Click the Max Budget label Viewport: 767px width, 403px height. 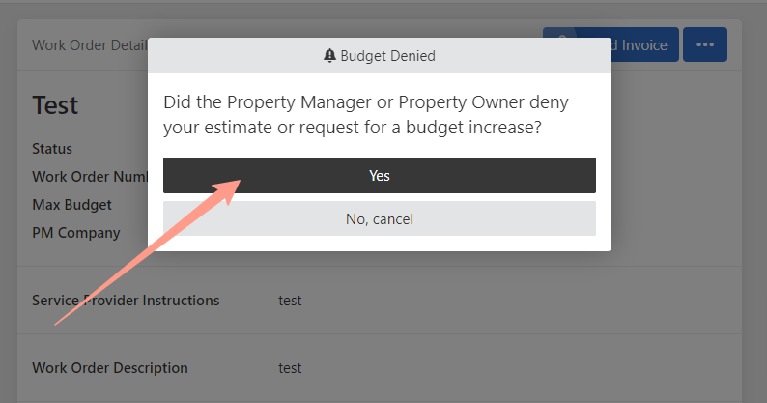click(x=71, y=205)
